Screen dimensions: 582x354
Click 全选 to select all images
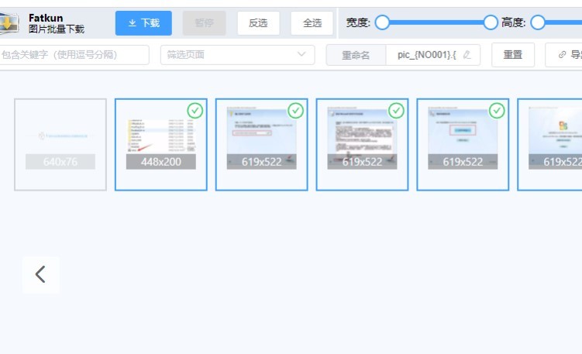click(x=312, y=23)
